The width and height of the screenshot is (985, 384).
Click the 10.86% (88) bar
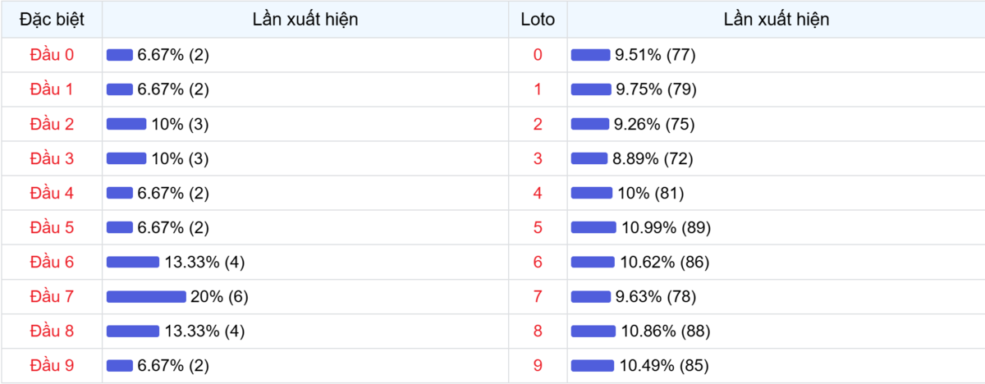[593, 331]
